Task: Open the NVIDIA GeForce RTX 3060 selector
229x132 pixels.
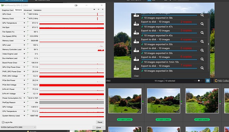Action: pyautogui.click(x=18, y=127)
